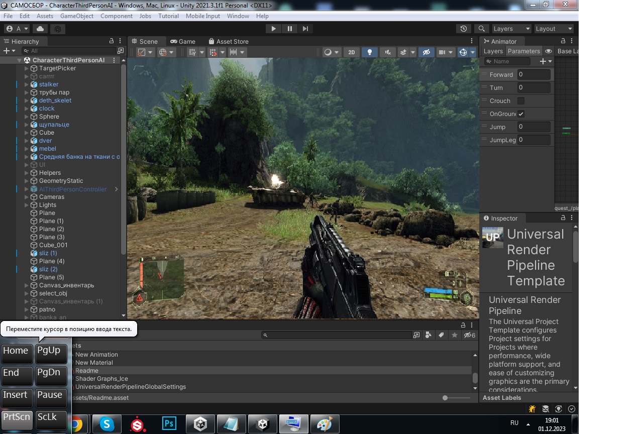
Task: Click the Home on-screen key
Action: pyautogui.click(x=17, y=354)
